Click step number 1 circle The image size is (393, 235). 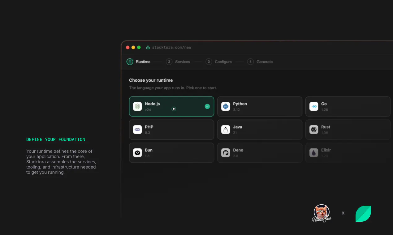130,62
